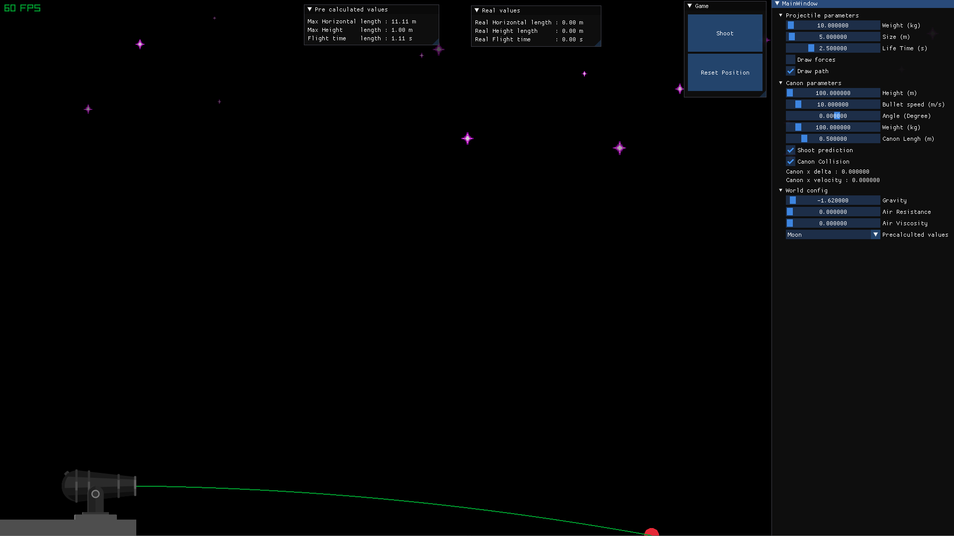The height and width of the screenshot is (536, 954).
Task: Collapse the Pre calculated values window
Action: pyautogui.click(x=310, y=9)
